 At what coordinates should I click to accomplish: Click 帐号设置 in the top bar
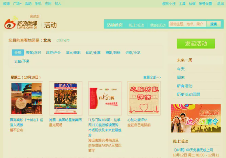(205, 4)
